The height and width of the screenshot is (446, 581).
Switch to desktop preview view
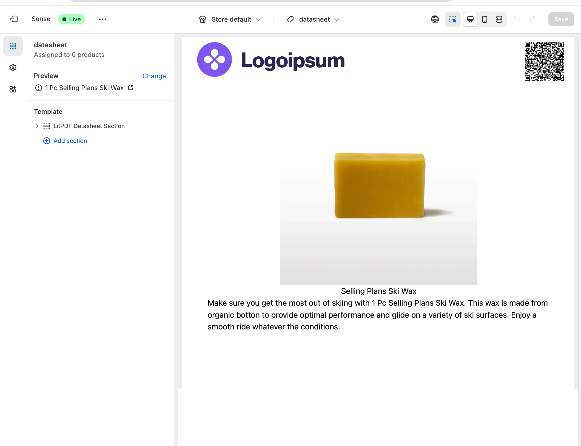coord(470,19)
